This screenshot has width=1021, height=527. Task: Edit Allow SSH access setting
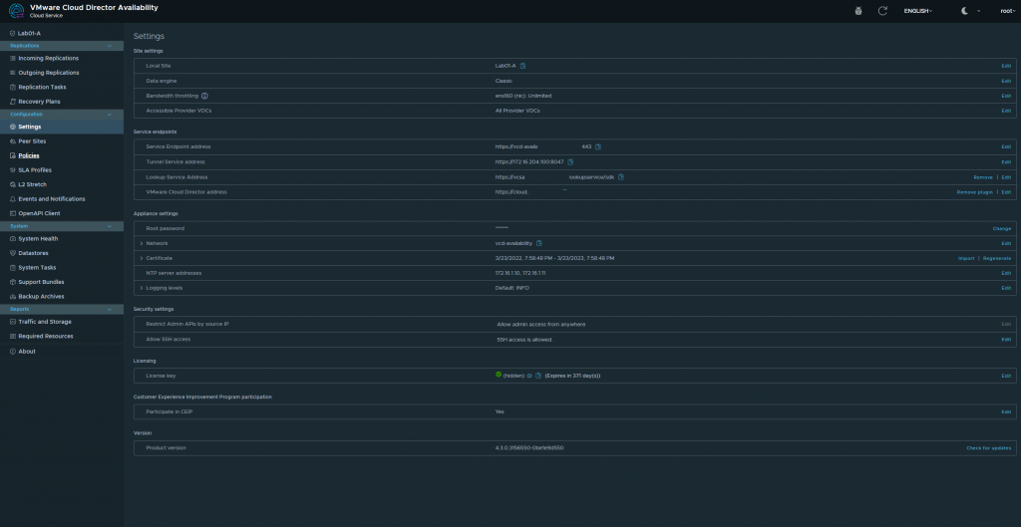(x=1006, y=340)
